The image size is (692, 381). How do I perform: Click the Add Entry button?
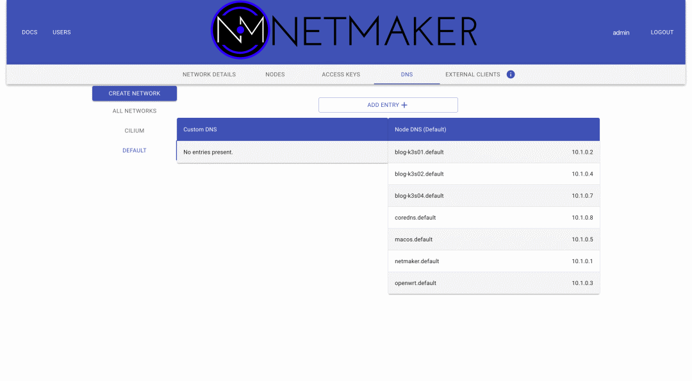[388, 105]
